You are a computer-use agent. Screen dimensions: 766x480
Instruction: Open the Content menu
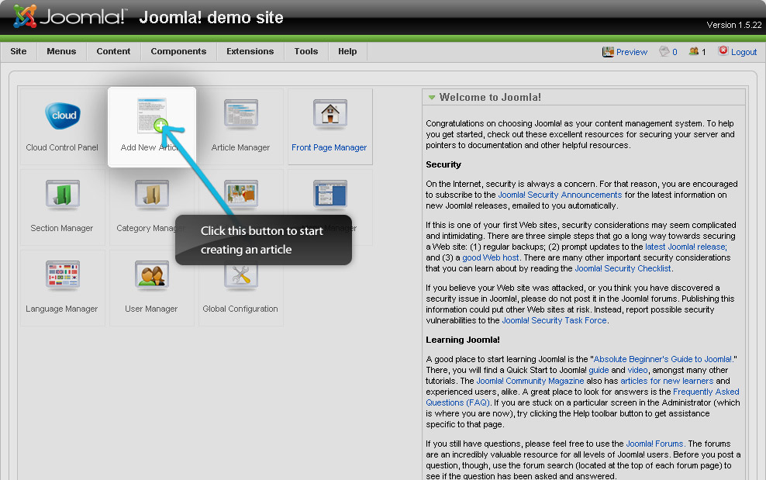113,51
